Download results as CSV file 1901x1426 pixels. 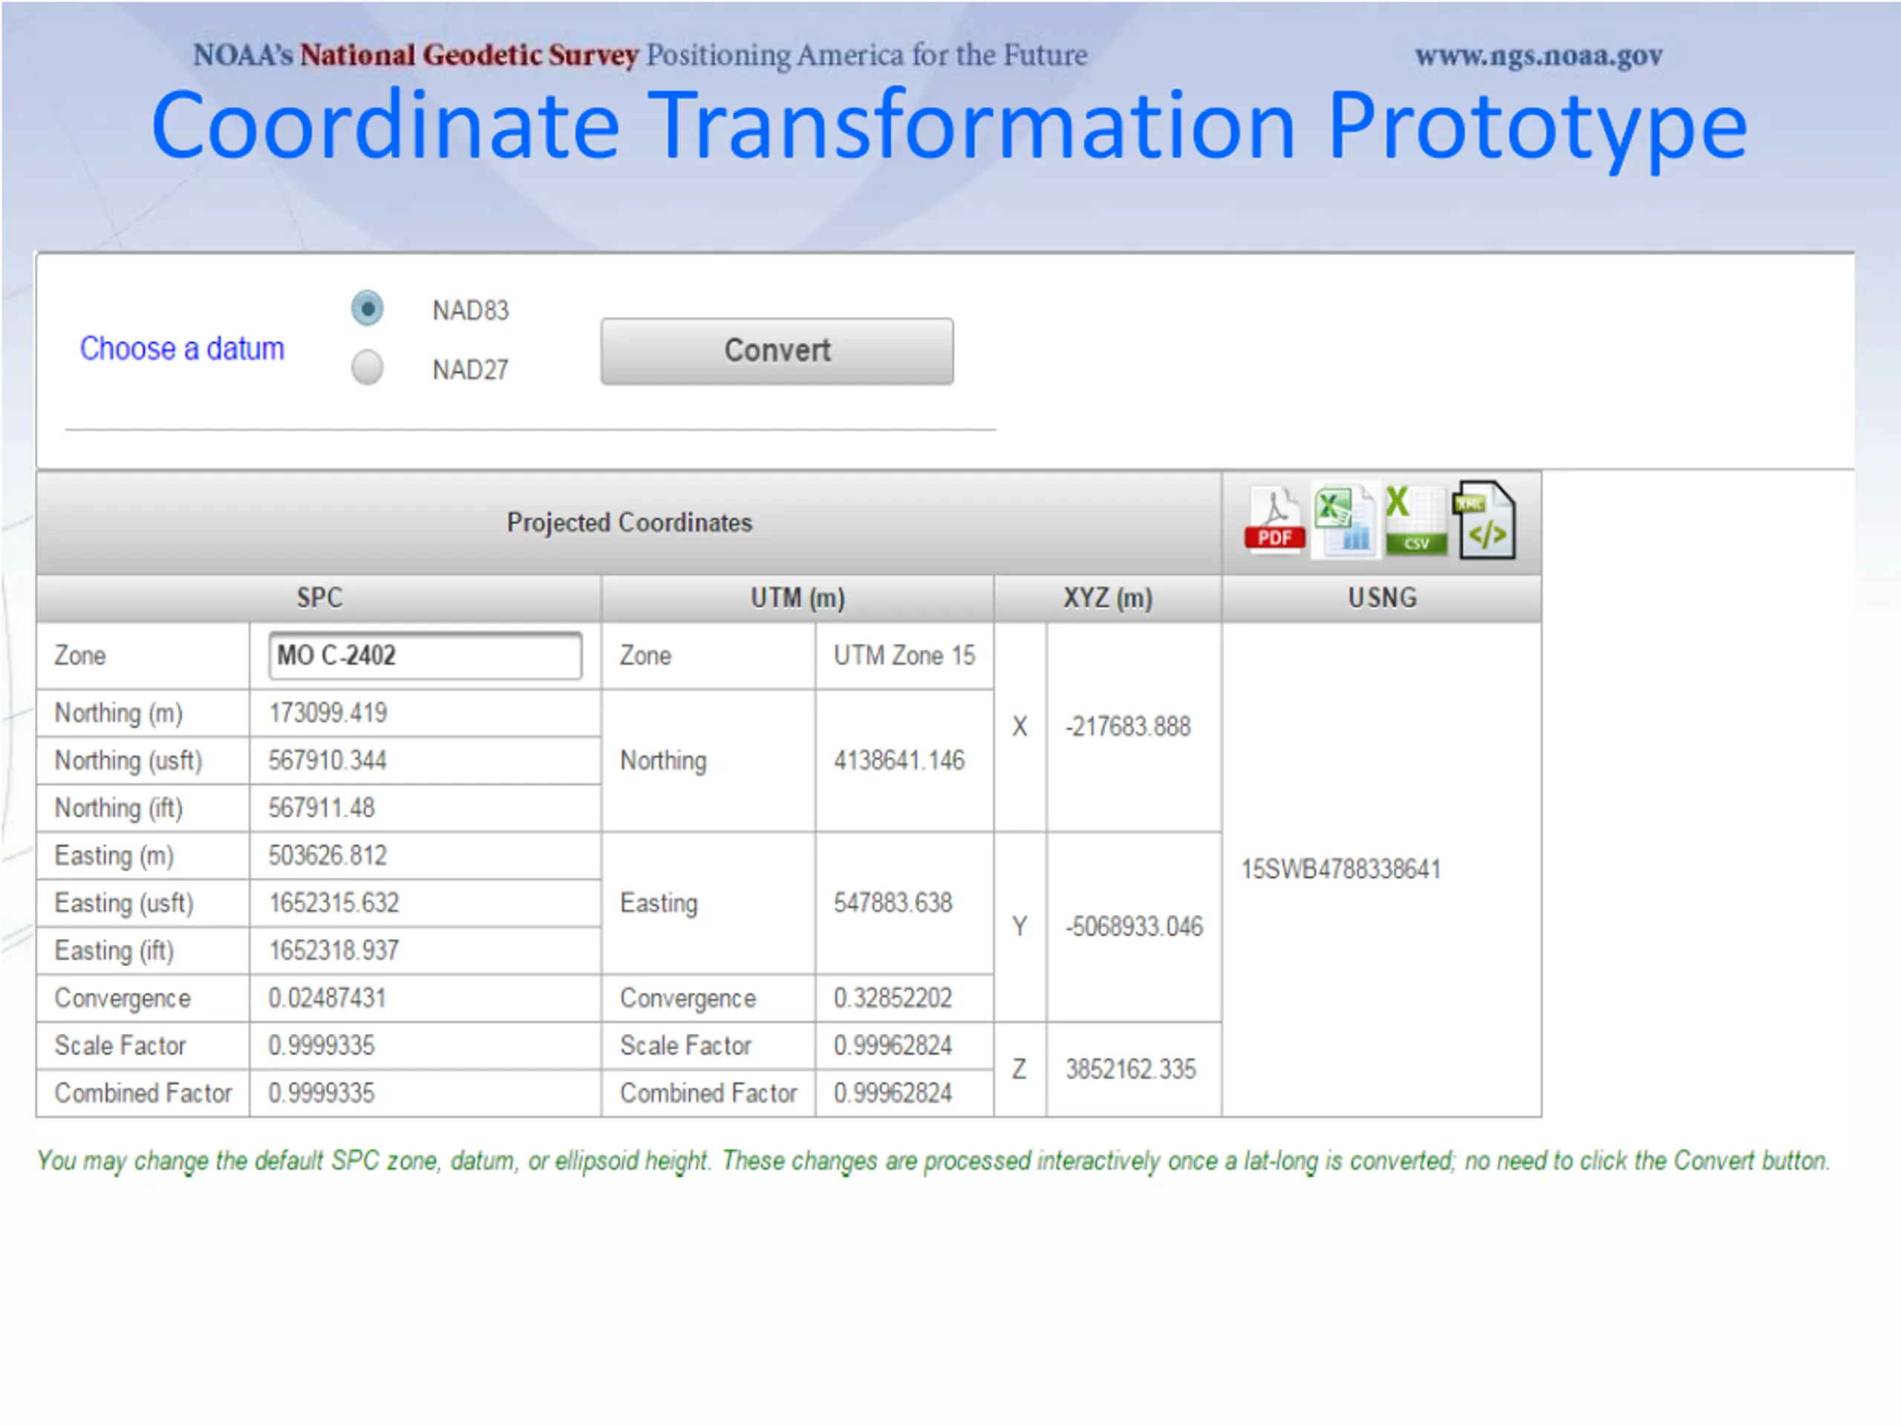(1415, 520)
